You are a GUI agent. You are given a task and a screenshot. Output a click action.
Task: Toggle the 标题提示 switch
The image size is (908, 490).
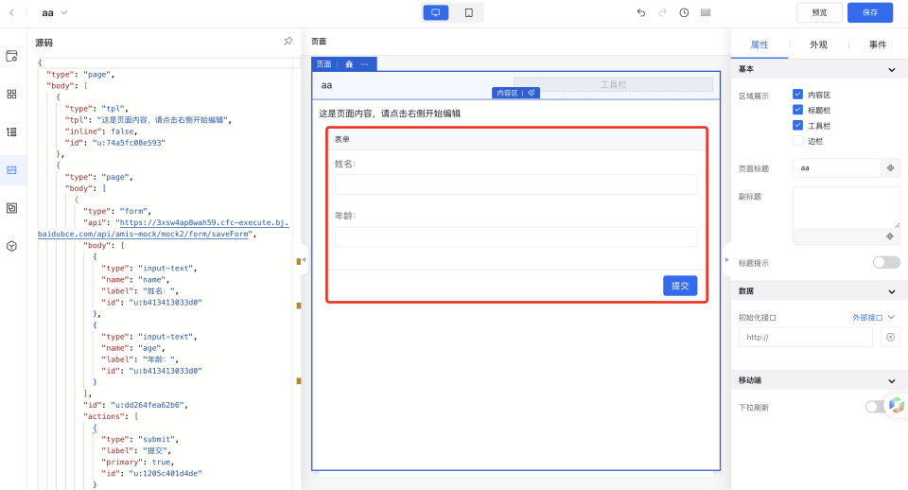(x=885, y=262)
